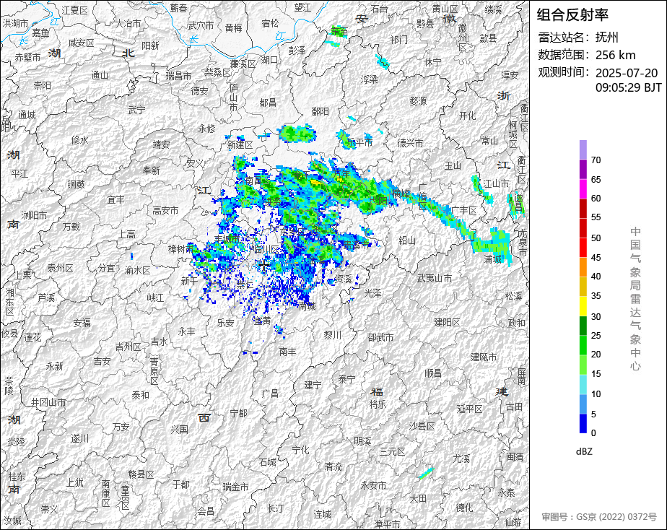Click the 长汀 label
The image size is (667, 530).
(x=275, y=508)
